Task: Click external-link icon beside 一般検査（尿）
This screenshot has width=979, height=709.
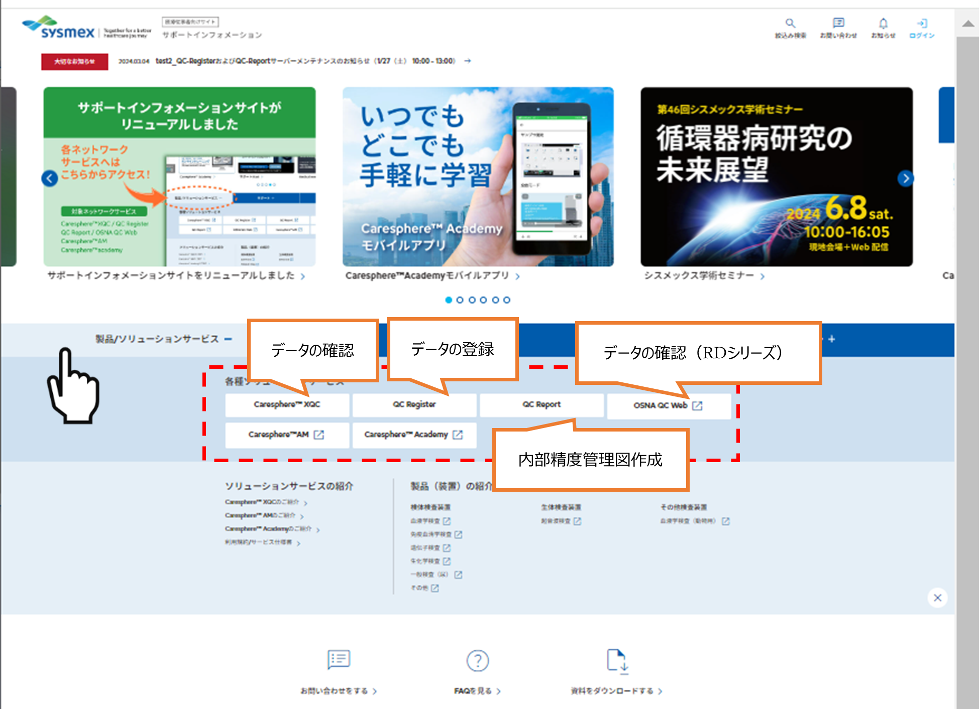Action: (458, 575)
